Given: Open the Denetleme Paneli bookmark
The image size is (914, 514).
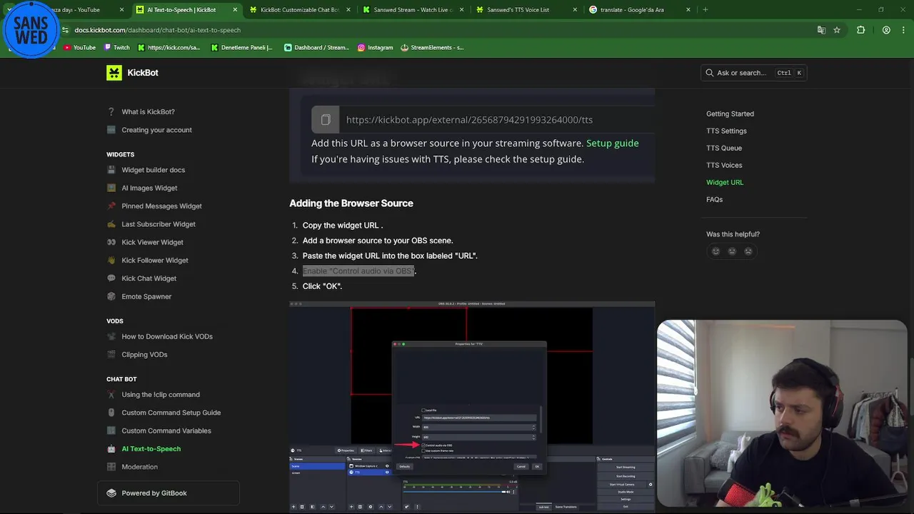Looking at the screenshot, I should [x=242, y=48].
